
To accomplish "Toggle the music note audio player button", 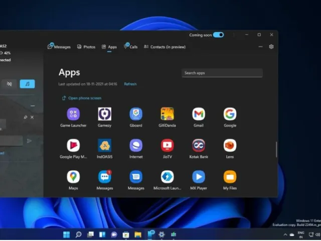I will [x=27, y=84].
